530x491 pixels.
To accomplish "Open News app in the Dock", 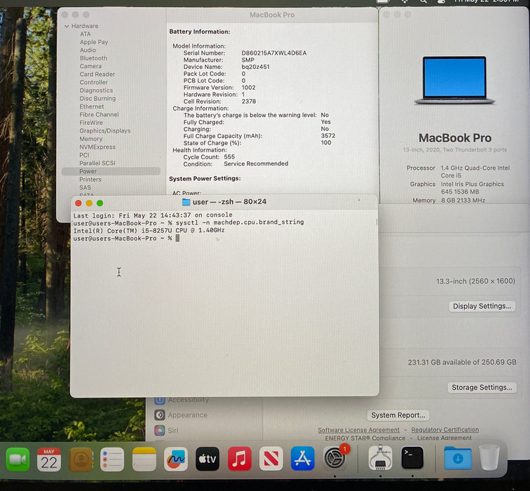I will (x=271, y=459).
